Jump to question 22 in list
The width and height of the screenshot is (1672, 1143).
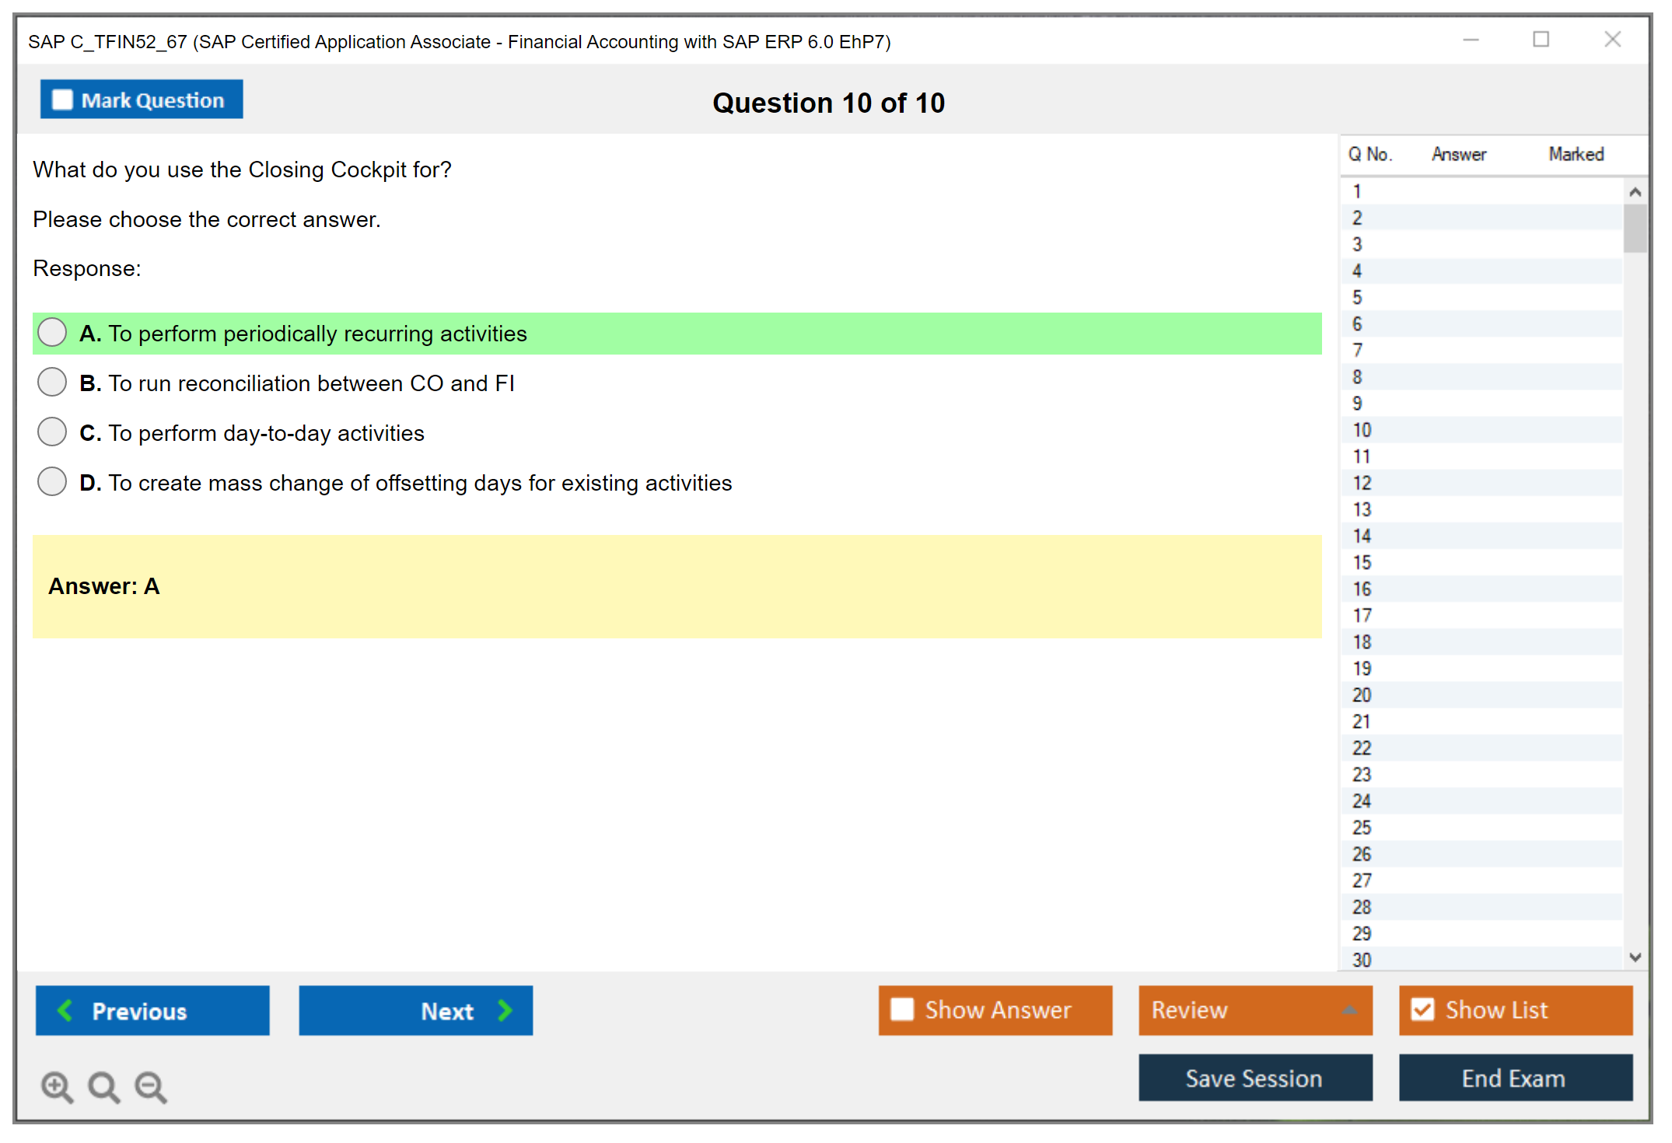[1362, 748]
